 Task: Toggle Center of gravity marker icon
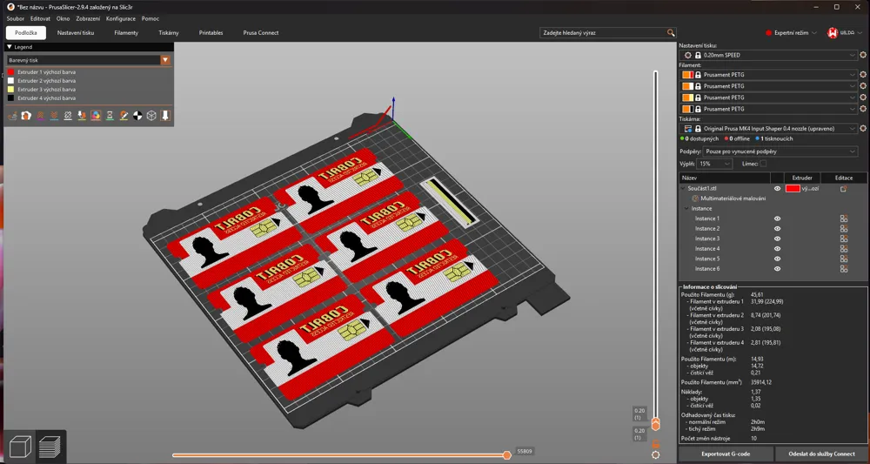(x=137, y=116)
